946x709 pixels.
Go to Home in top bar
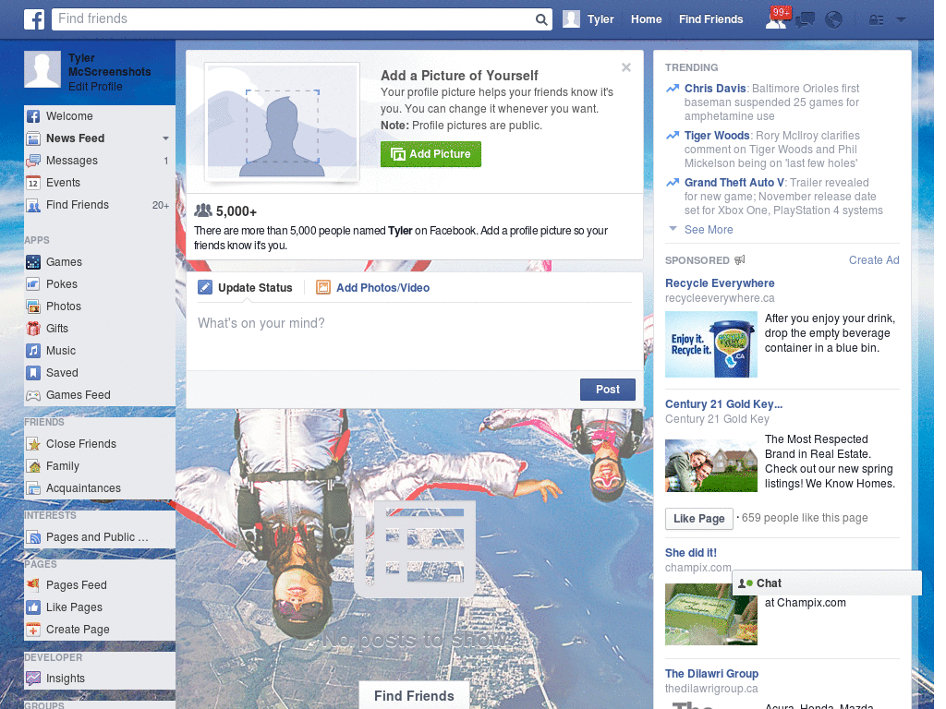pos(646,19)
